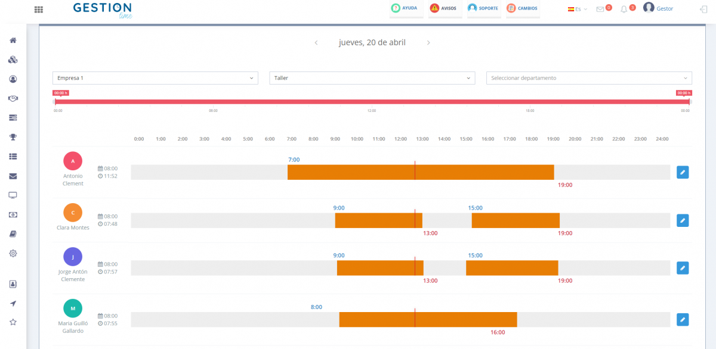Open the mail inbox icon in header
The image size is (716, 349).
pos(600,10)
